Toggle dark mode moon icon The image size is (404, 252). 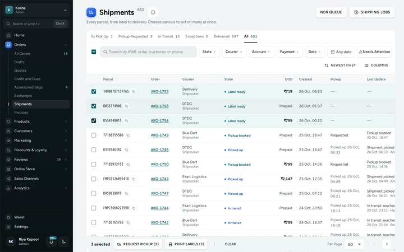pos(63,242)
